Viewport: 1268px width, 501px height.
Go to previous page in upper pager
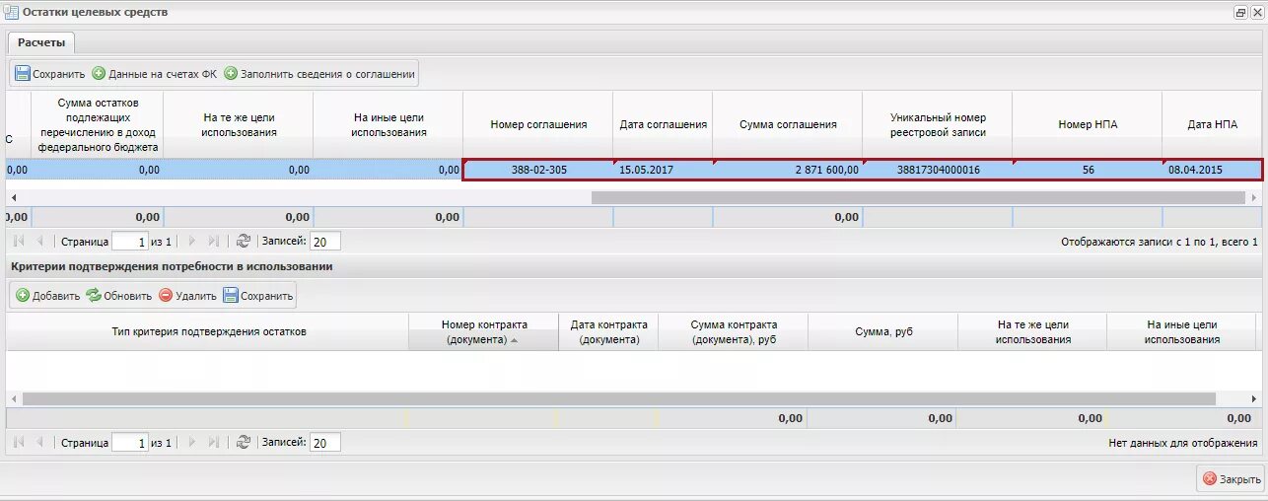tap(40, 242)
